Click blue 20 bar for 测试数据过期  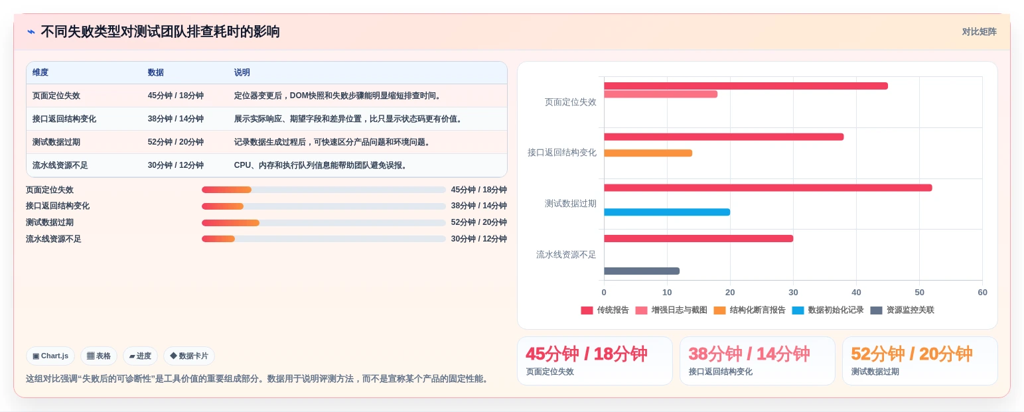tap(667, 212)
